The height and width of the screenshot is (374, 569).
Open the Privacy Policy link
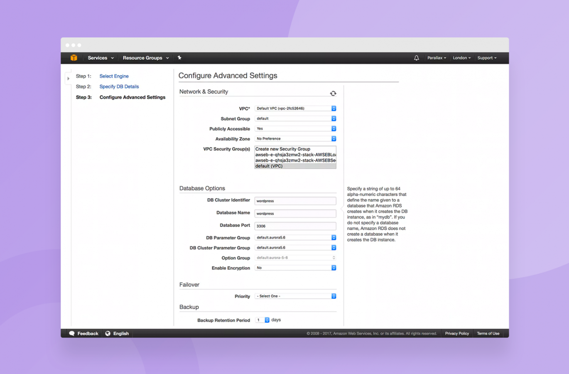[457, 333]
